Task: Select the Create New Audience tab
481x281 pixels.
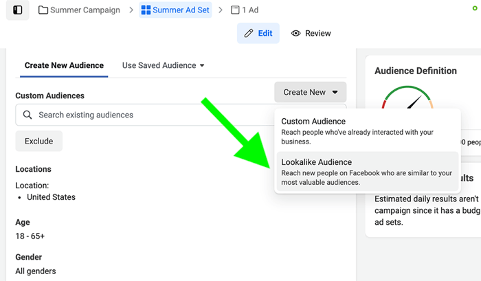Action: 64,66
